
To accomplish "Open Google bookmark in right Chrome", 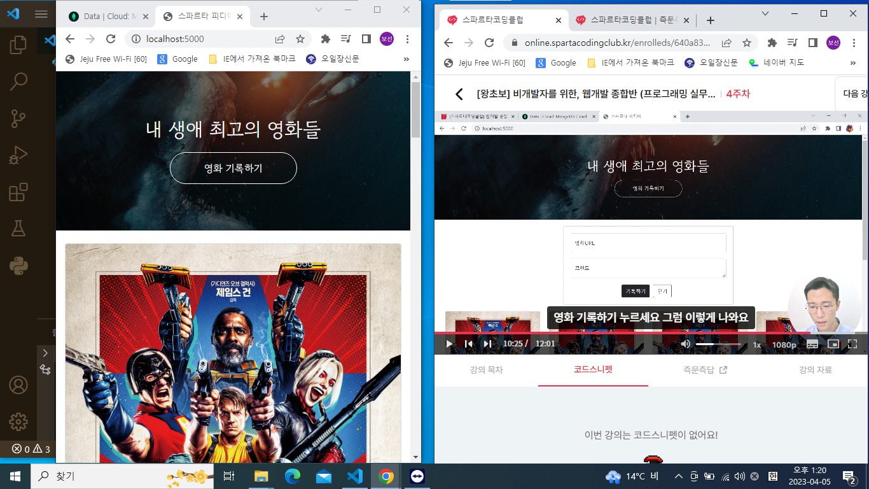I will (x=556, y=62).
